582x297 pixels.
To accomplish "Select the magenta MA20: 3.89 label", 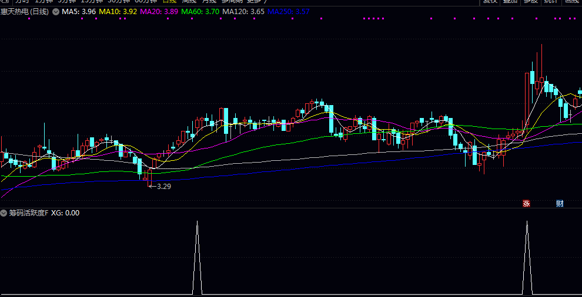I will pos(160,12).
